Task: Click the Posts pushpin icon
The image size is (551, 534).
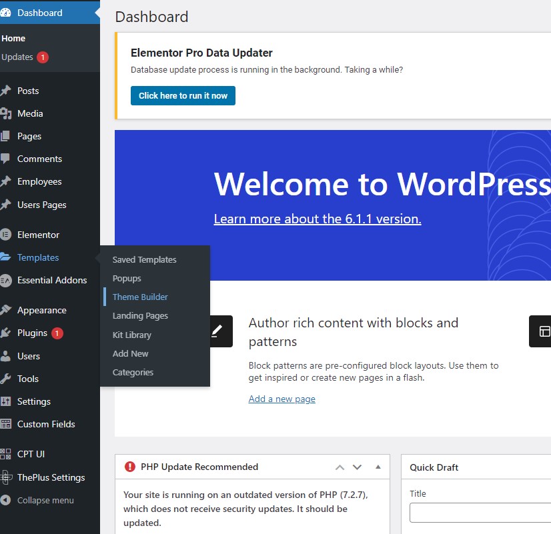Action: click(5, 91)
